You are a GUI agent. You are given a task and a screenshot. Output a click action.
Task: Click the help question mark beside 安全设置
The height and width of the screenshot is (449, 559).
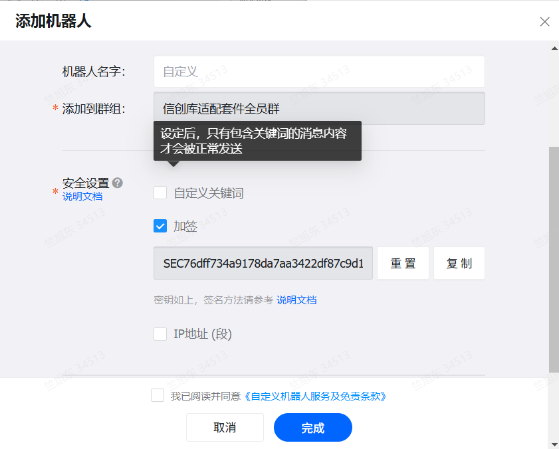pos(117,183)
